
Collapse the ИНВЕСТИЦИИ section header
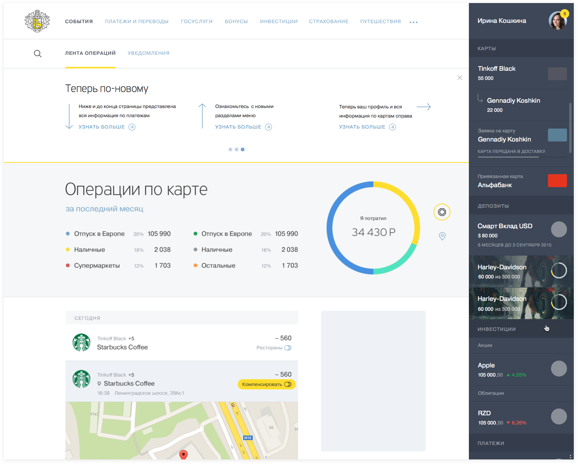[x=521, y=329]
